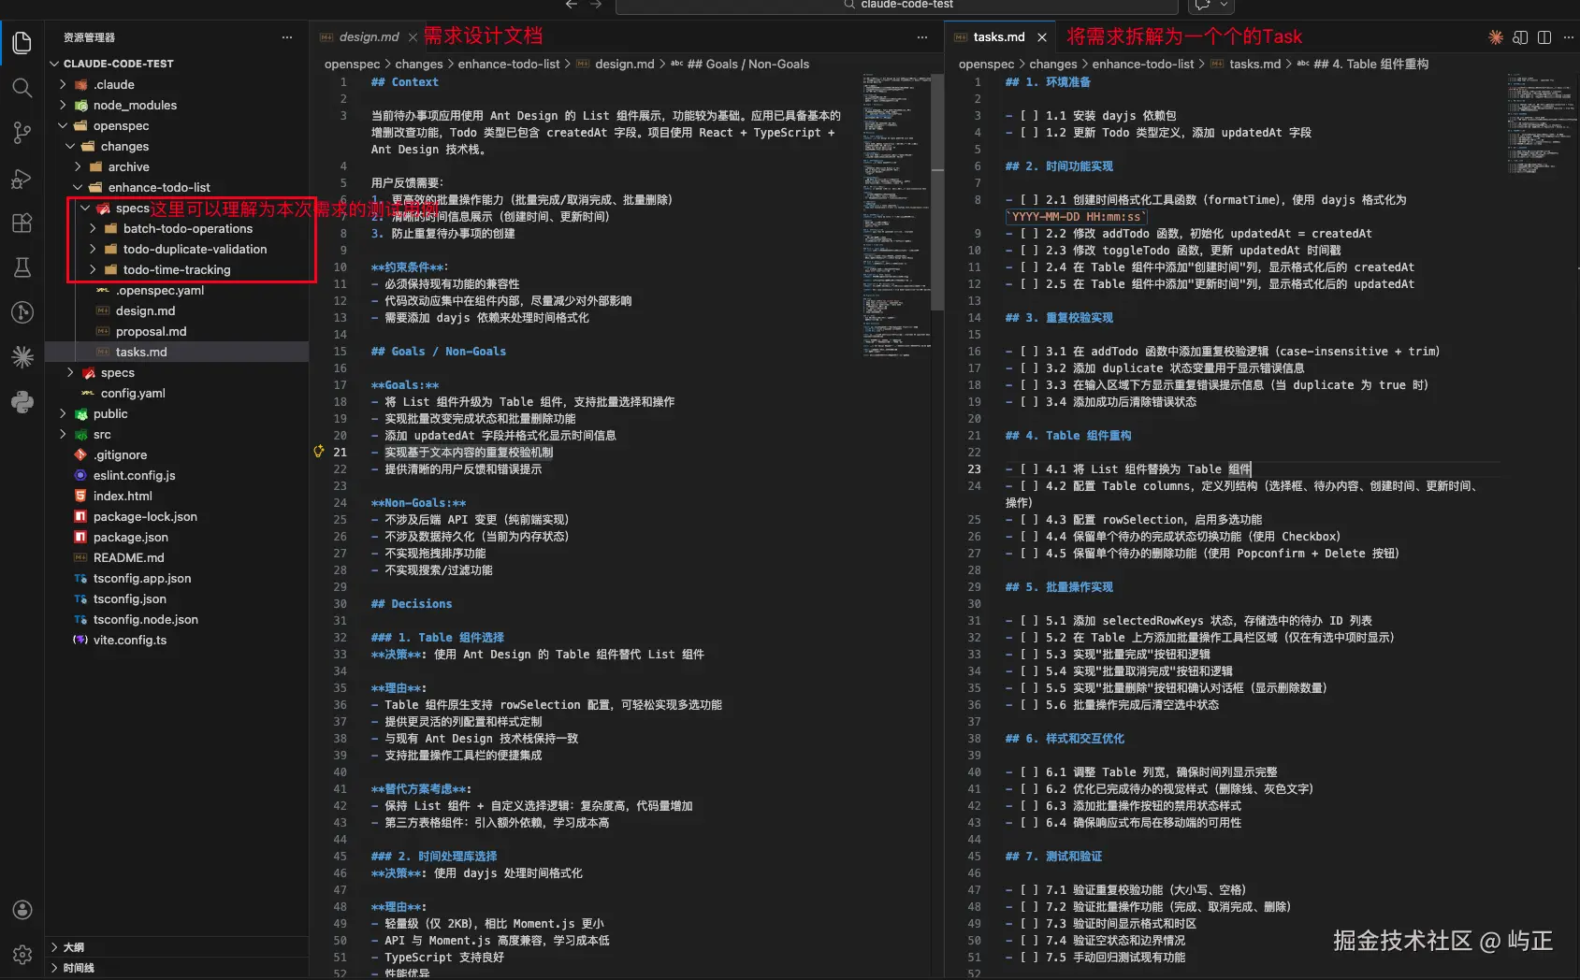Viewport: 1580px width, 980px height.
Task: Click the orange Claude icon in editor toolbar
Action: pos(1496,37)
